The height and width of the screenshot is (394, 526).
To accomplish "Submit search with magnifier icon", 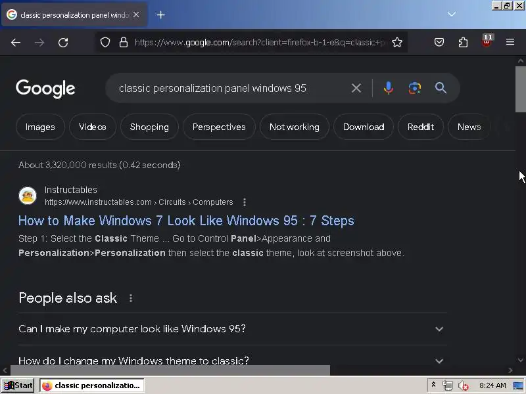I will (x=441, y=88).
